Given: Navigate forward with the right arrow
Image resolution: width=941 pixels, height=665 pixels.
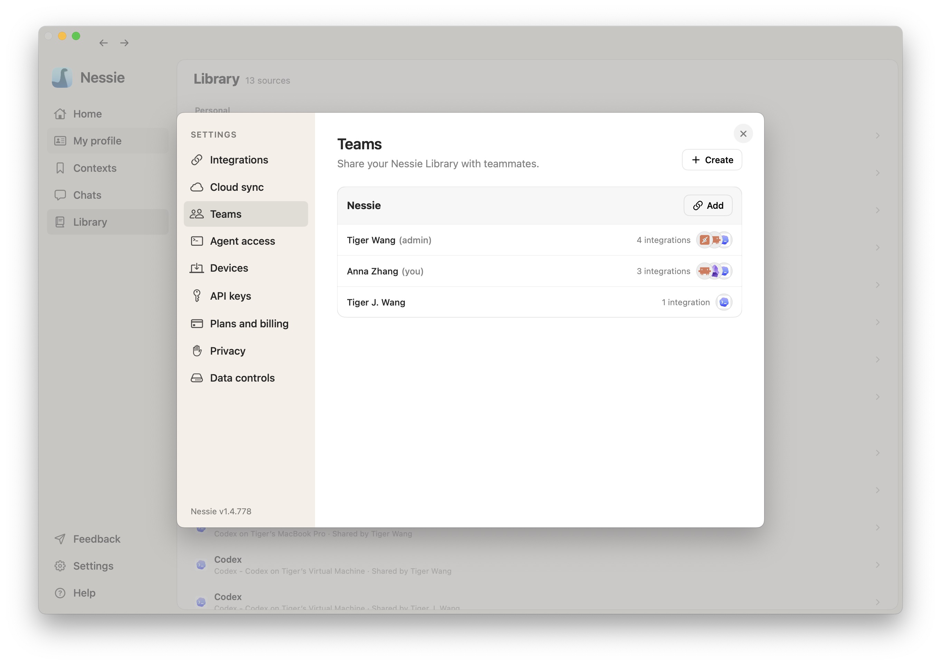Looking at the screenshot, I should coord(124,43).
